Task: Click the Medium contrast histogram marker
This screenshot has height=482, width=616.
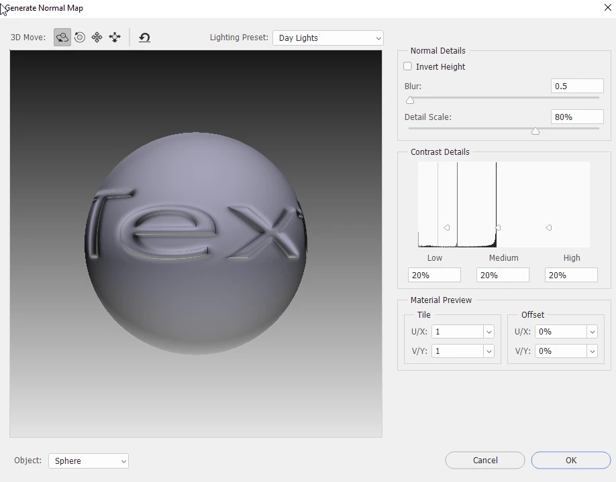Action: [498, 228]
